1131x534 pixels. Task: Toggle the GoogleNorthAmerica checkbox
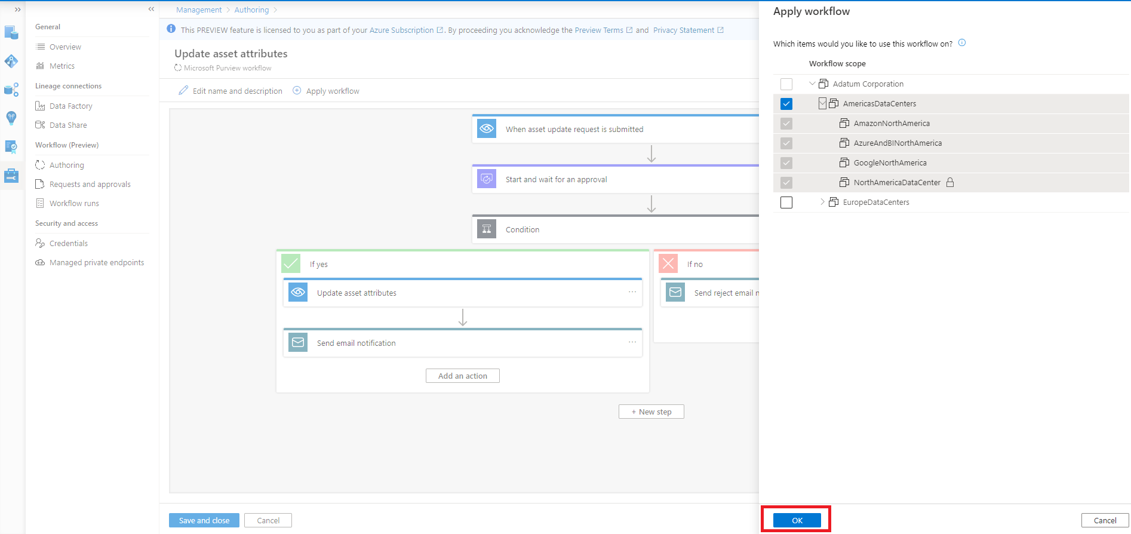(786, 163)
